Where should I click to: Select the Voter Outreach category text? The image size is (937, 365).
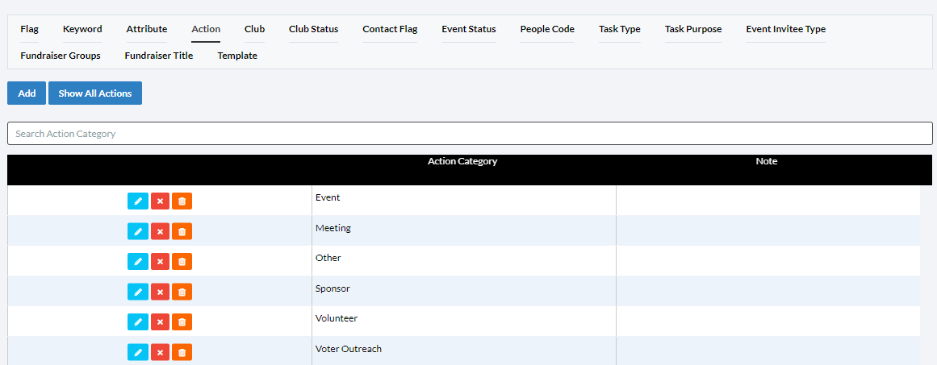pyautogui.click(x=349, y=349)
